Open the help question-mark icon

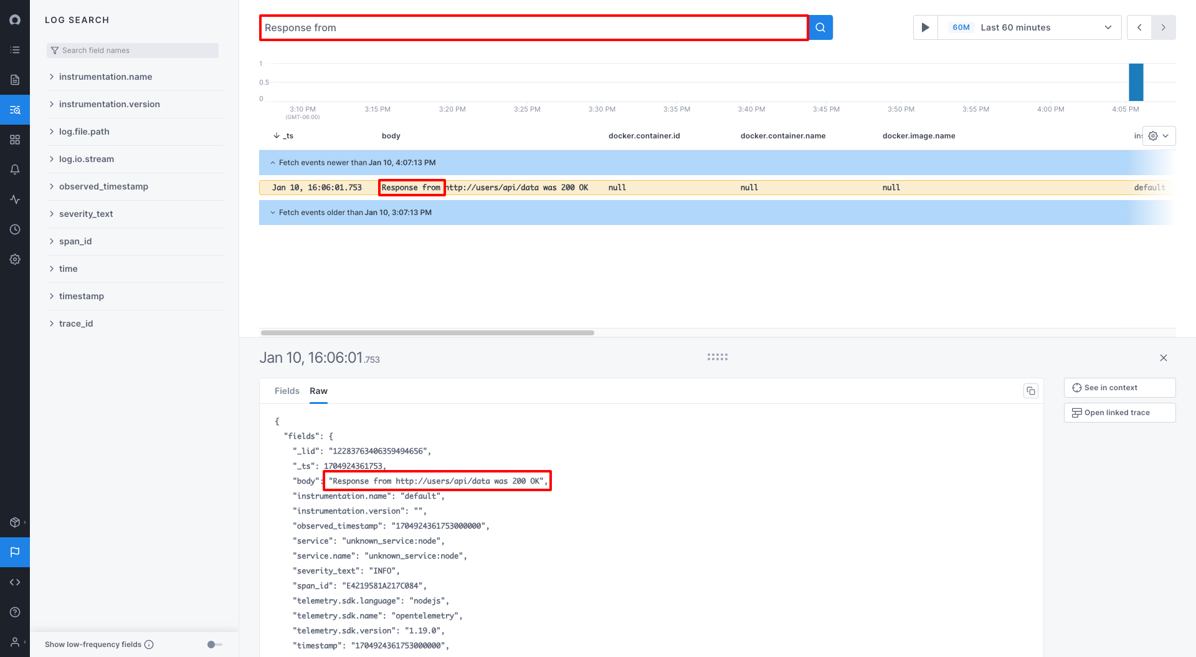click(15, 611)
